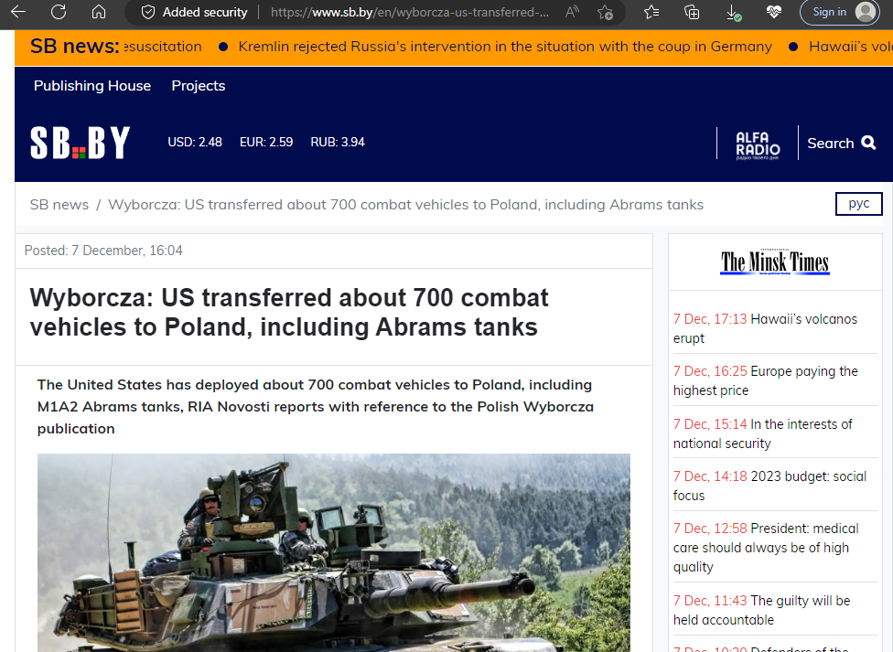
Task: Click the Kremlin rejected intervention ticker headline
Action: pos(505,46)
